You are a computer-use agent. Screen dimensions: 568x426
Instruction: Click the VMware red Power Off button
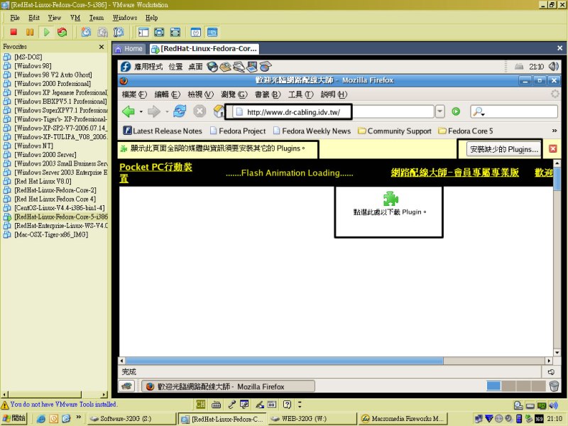(13, 32)
